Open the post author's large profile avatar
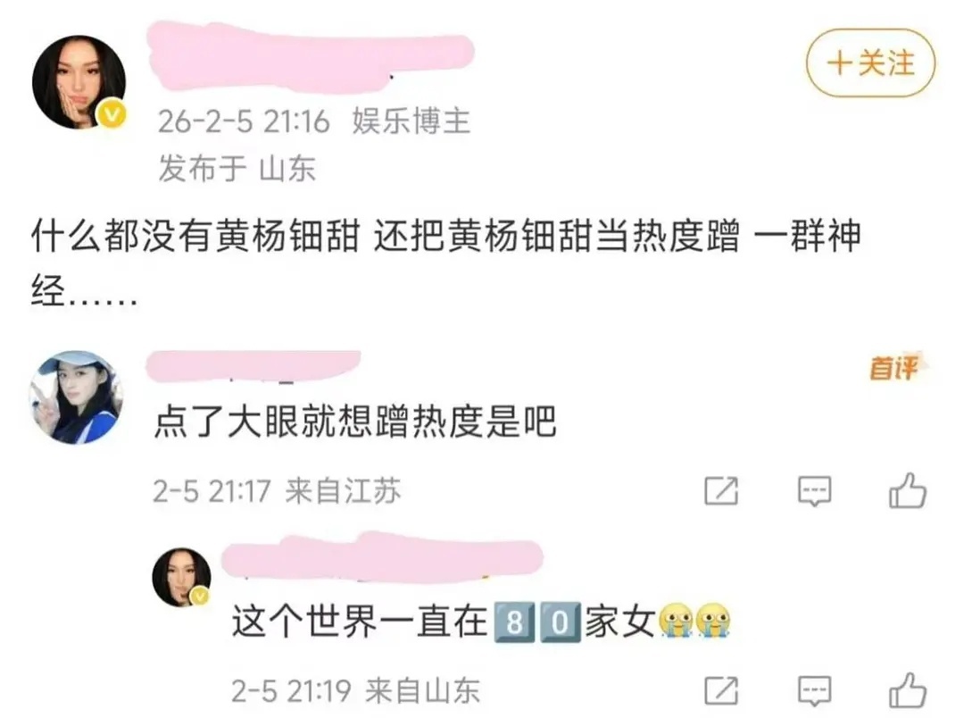 tap(79, 82)
